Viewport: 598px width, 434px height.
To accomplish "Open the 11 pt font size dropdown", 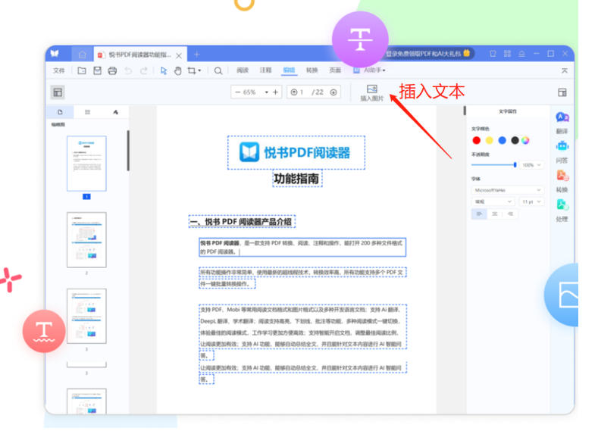I will click(531, 202).
